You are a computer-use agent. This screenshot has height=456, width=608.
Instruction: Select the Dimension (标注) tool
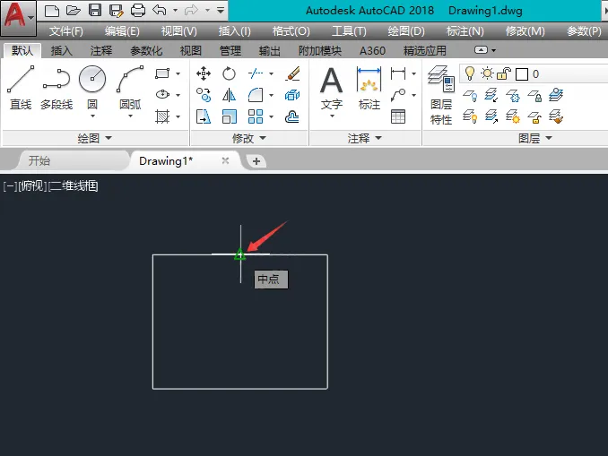[x=369, y=89]
